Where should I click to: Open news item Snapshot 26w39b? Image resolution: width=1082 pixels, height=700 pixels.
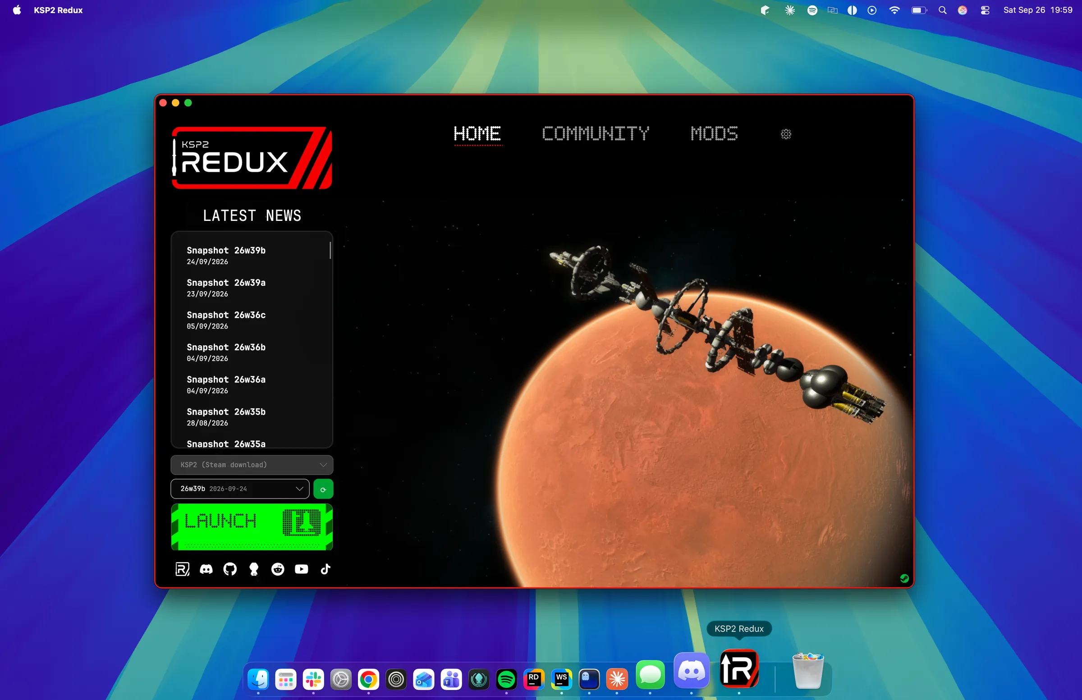(226, 256)
